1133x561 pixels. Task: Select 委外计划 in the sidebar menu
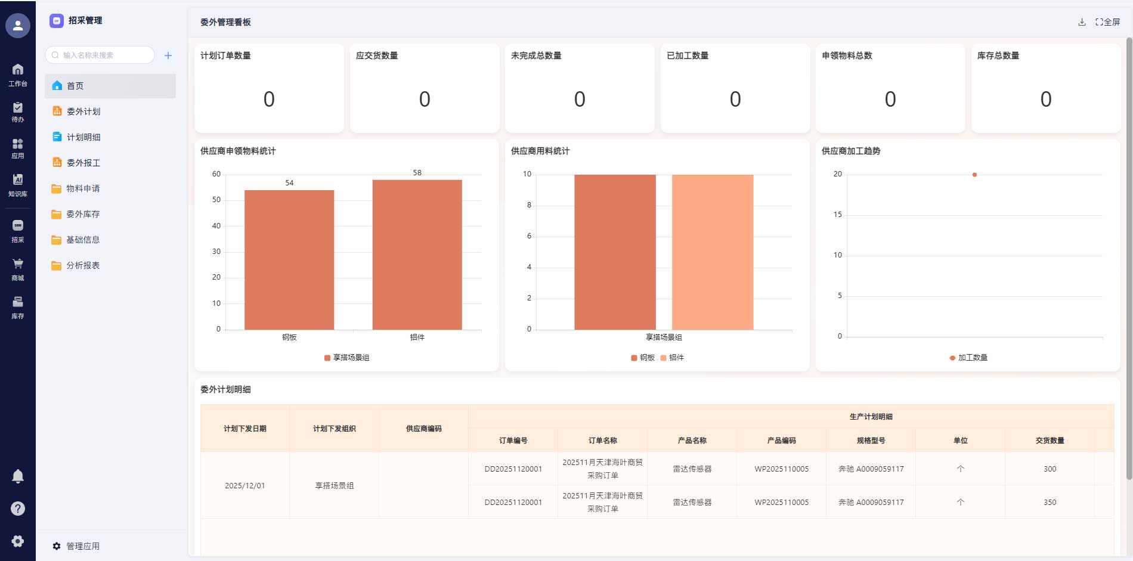pos(83,111)
